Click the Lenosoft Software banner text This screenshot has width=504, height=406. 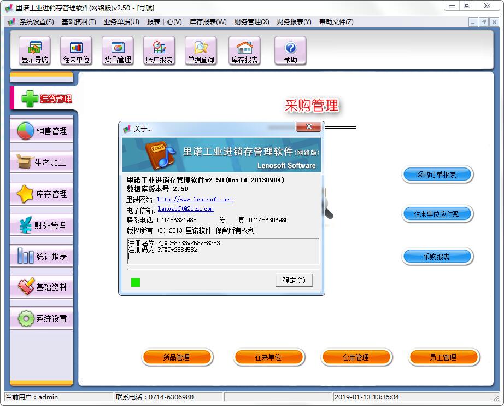(286, 165)
